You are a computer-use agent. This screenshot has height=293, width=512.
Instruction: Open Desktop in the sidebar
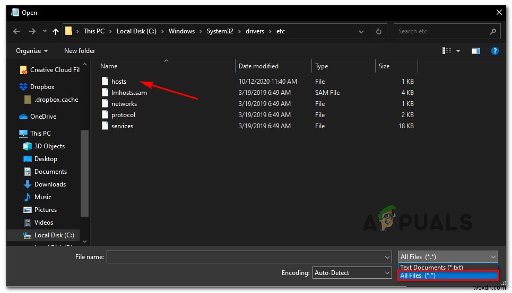pyautogui.click(x=40, y=159)
